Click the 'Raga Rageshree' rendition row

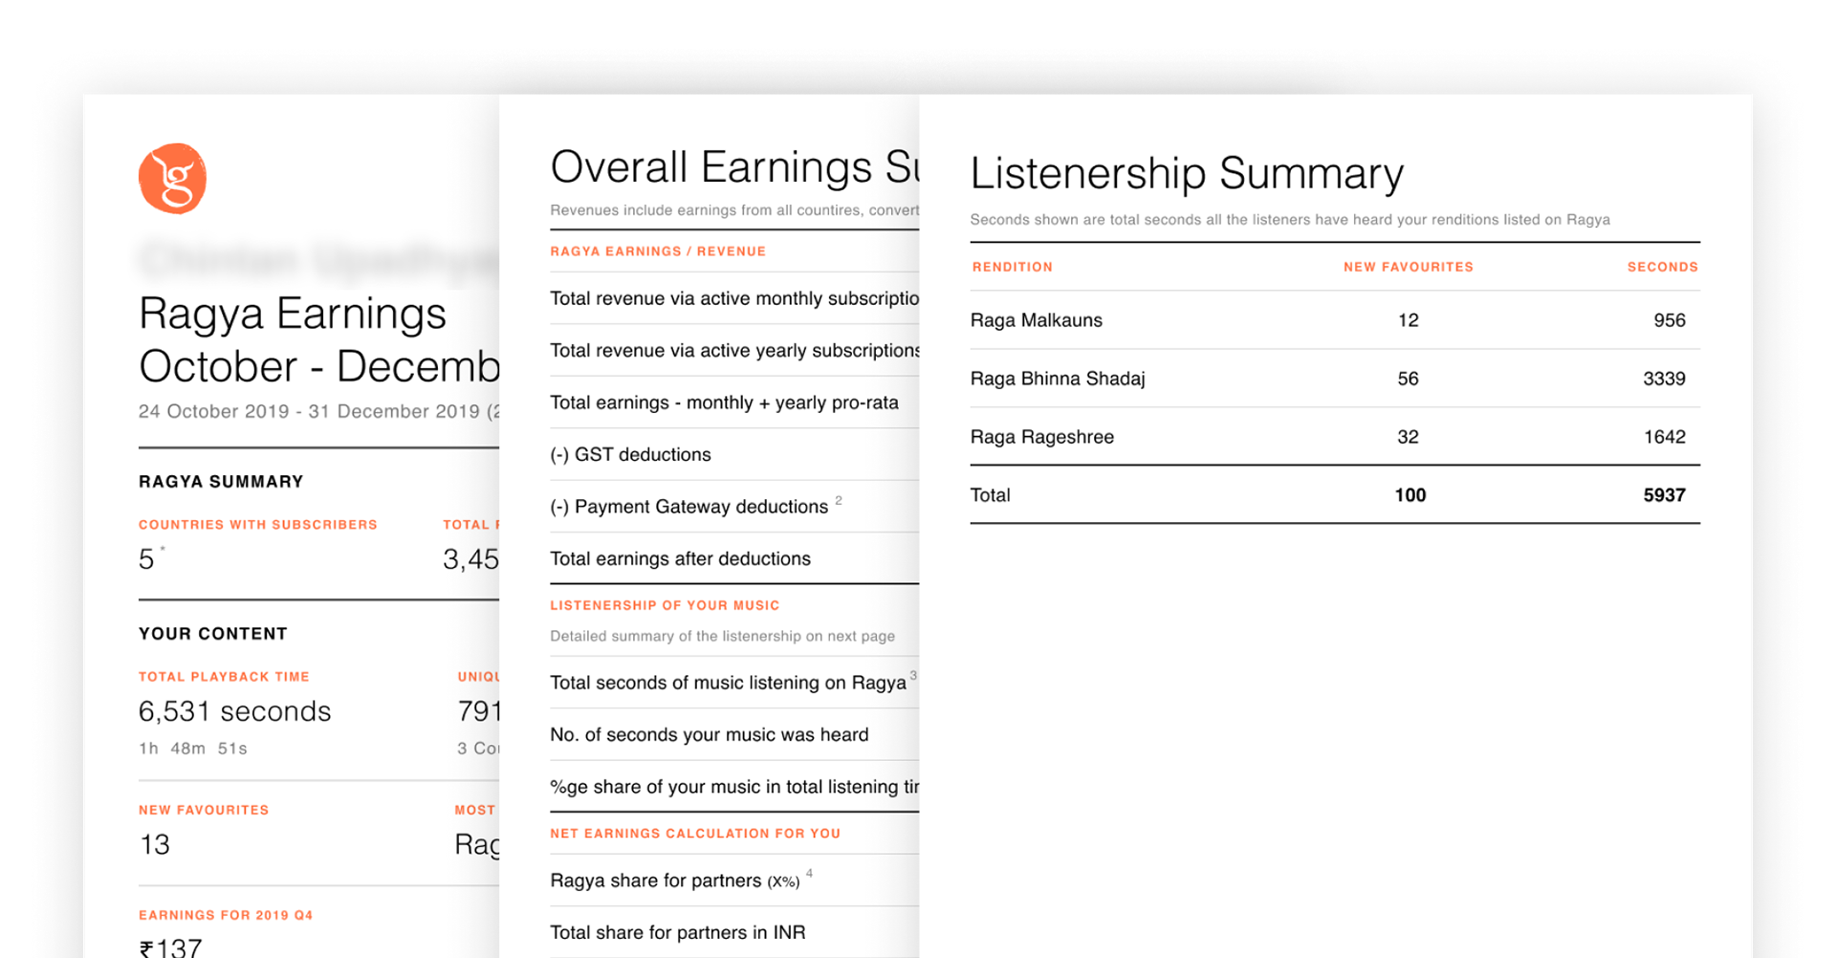(1335, 437)
